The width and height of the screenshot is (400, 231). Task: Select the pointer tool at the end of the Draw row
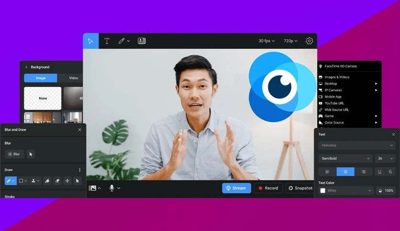tap(78, 181)
